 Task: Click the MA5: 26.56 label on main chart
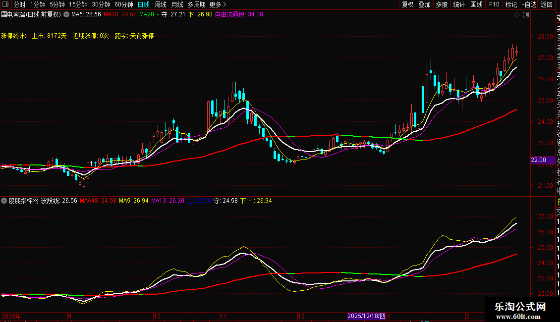pos(86,15)
